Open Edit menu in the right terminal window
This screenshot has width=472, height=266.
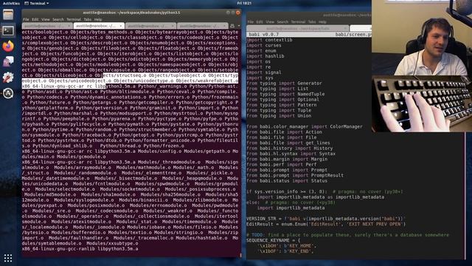tap(260, 21)
